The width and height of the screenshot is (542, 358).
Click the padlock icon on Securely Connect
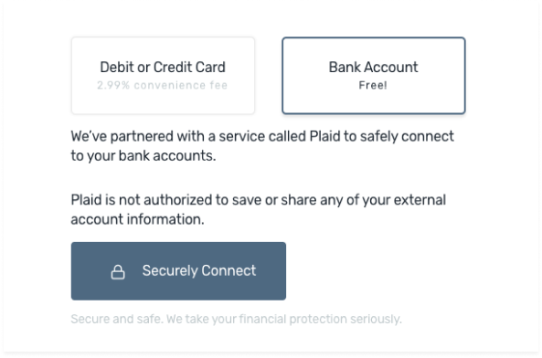pyautogui.click(x=118, y=271)
